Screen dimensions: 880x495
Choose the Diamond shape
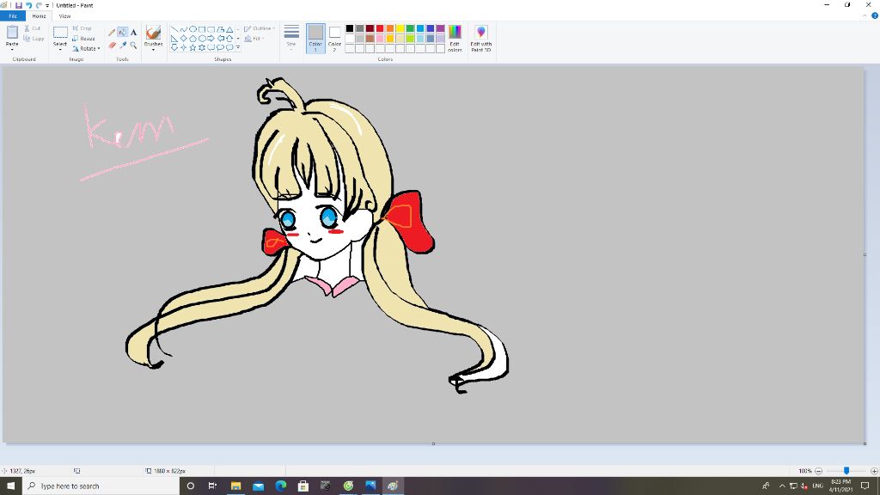click(x=184, y=39)
